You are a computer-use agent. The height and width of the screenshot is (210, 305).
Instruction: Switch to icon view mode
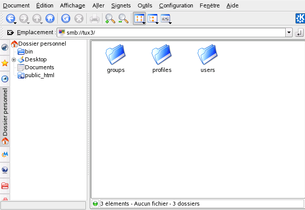tap(139, 18)
